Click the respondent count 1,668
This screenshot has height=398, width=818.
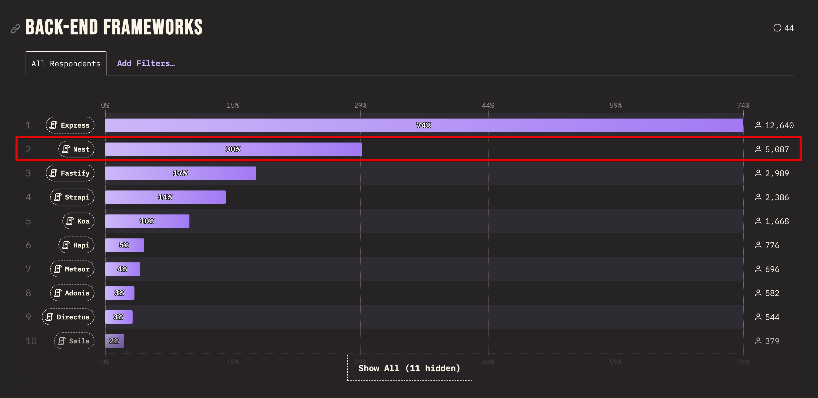click(x=777, y=221)
